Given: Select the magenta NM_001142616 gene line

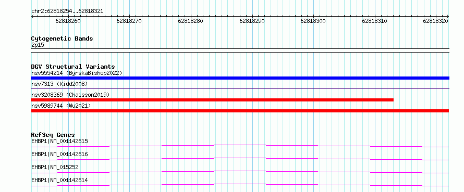Looking at the screenshot, I should pos(240,159).
